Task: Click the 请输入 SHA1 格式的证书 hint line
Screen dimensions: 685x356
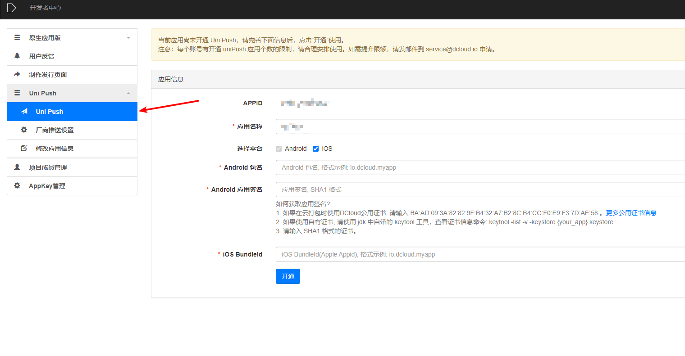Action: pos(317,231)
